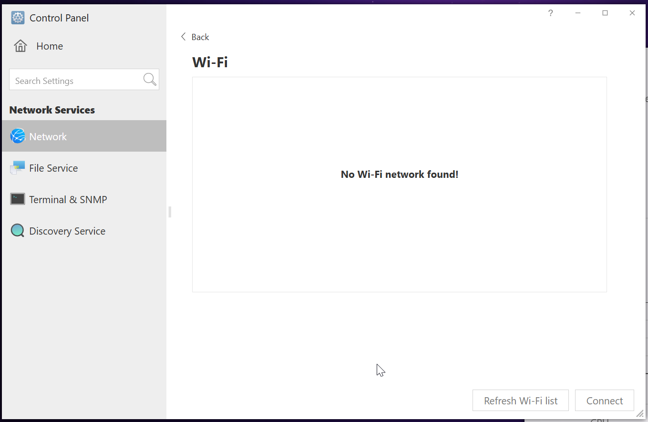Open the help question mark icon
The image size is (648, 422).
coord(550,13)
